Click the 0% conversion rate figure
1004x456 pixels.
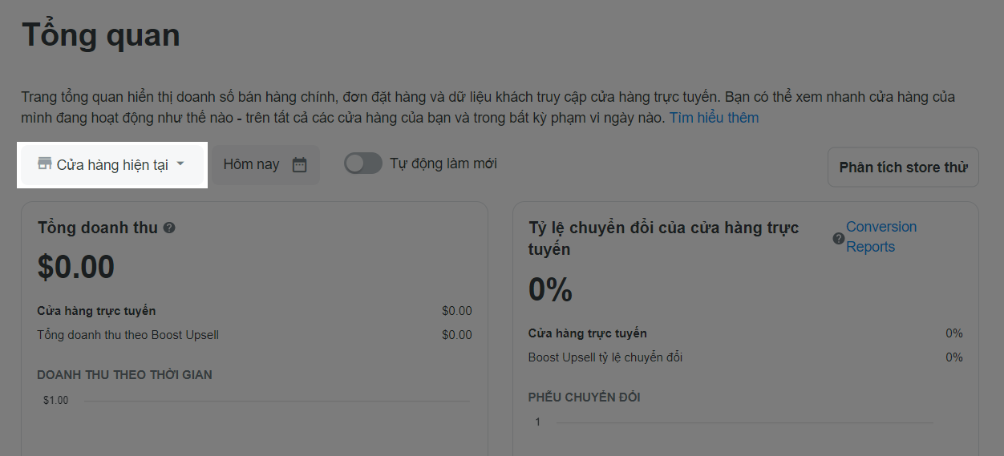coord(550,289)
